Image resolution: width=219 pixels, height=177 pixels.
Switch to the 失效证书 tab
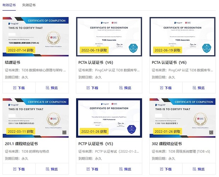click(x=28, y=6)
